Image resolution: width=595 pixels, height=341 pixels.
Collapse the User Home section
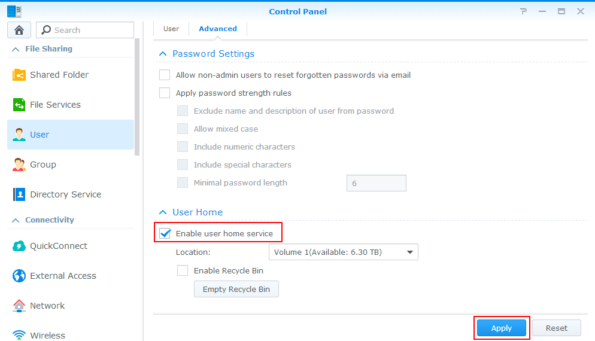163,212
